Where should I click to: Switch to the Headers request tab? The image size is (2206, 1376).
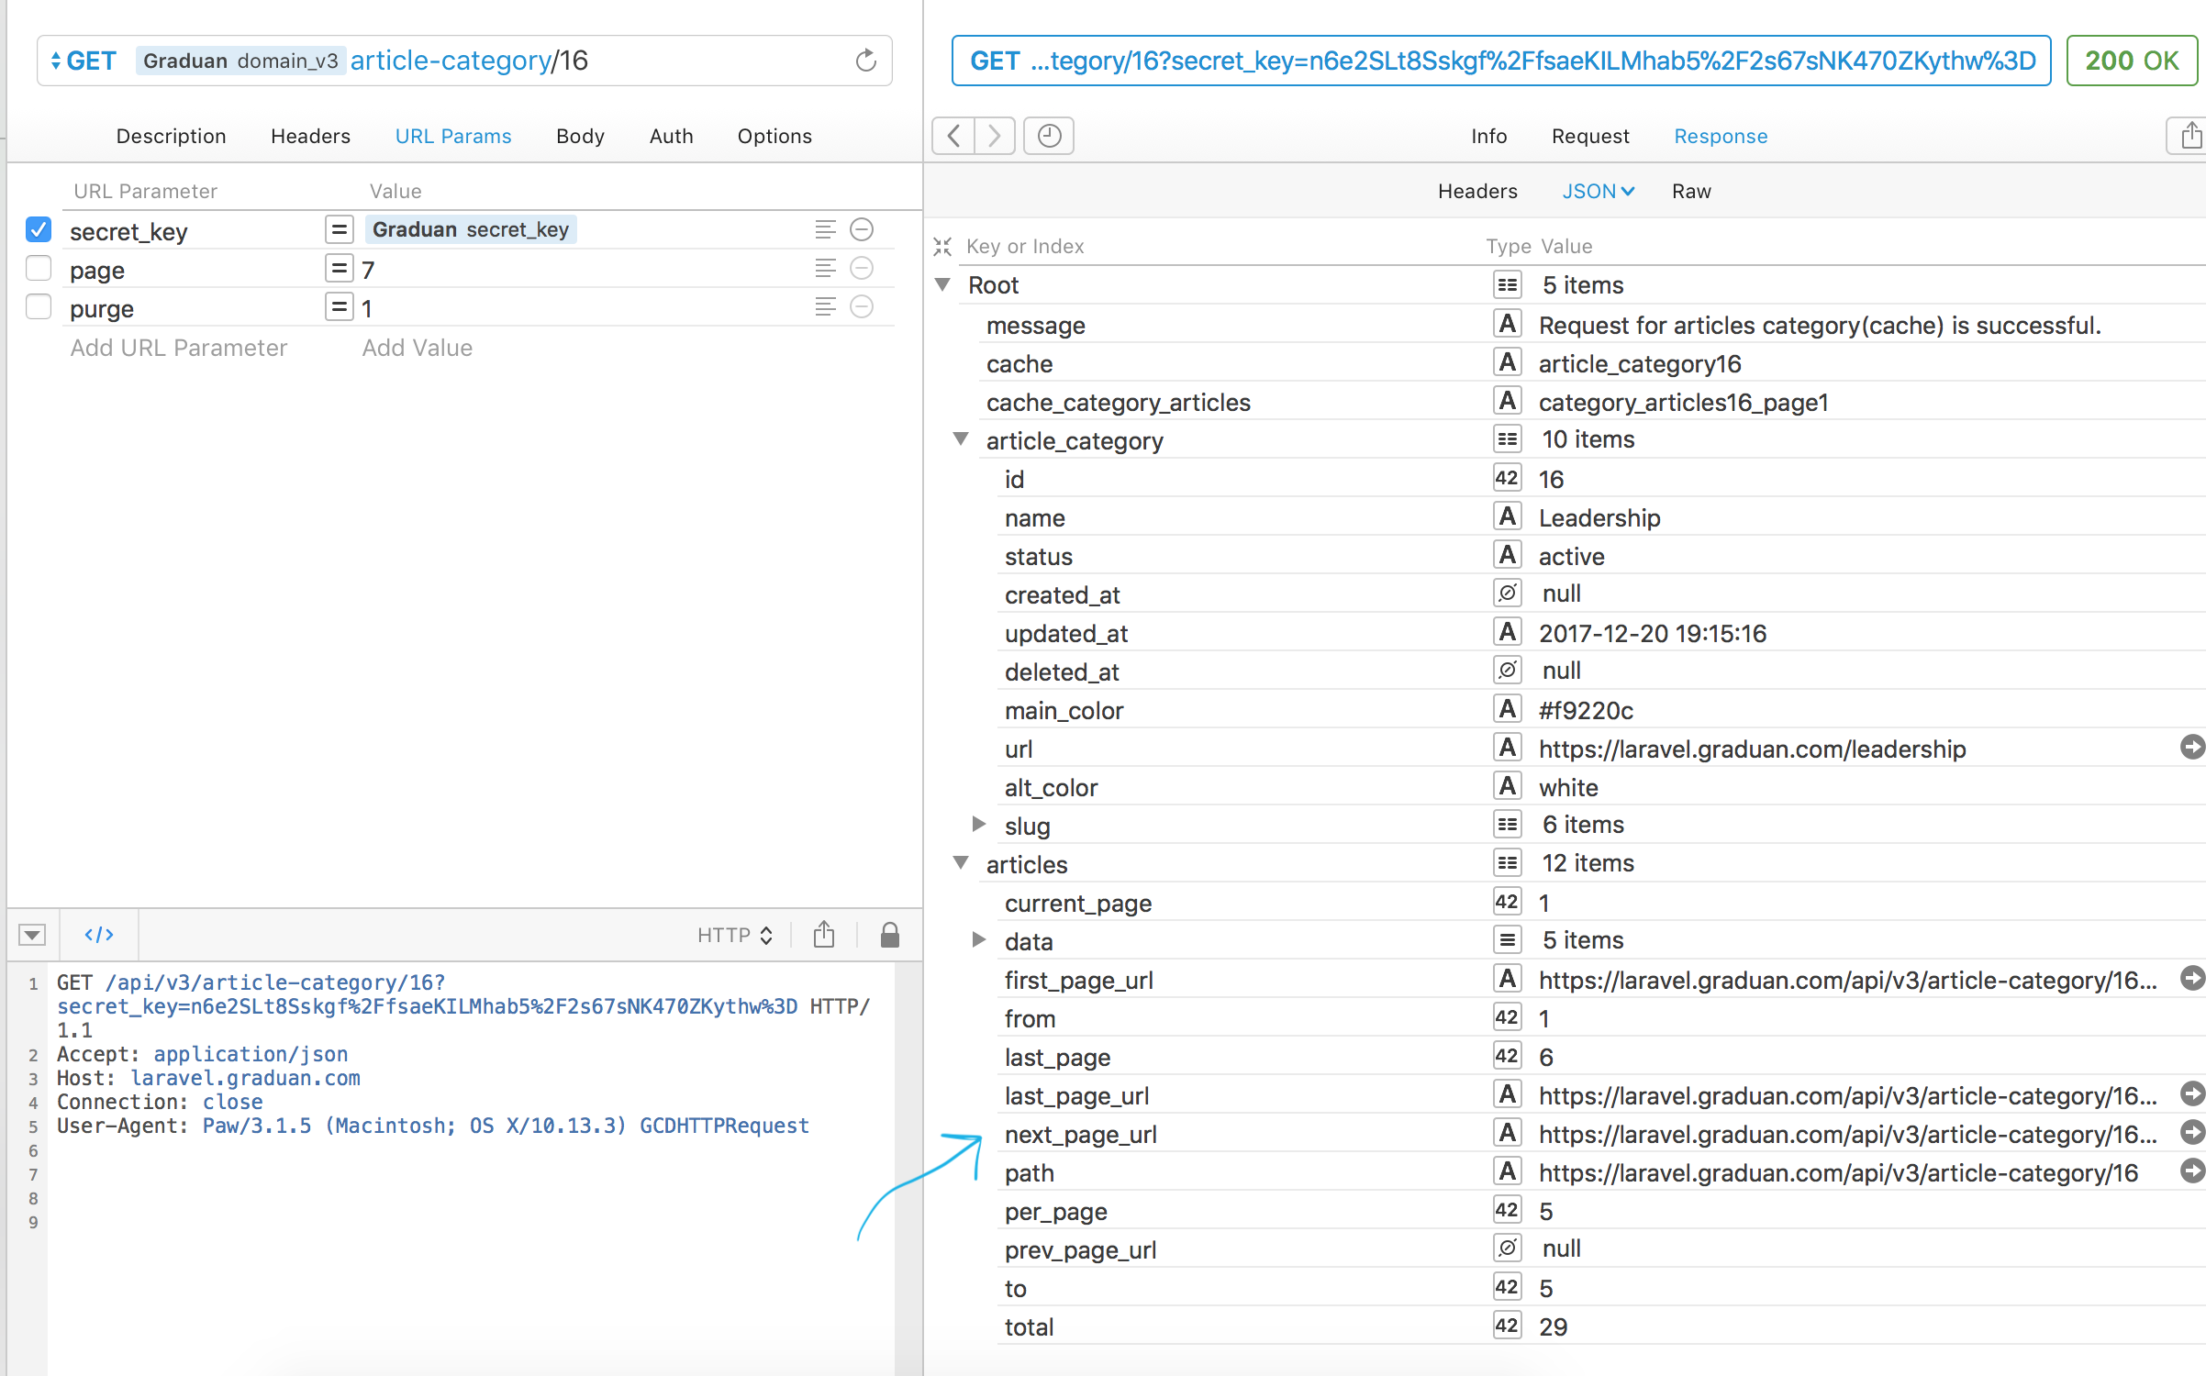(310, 136)
